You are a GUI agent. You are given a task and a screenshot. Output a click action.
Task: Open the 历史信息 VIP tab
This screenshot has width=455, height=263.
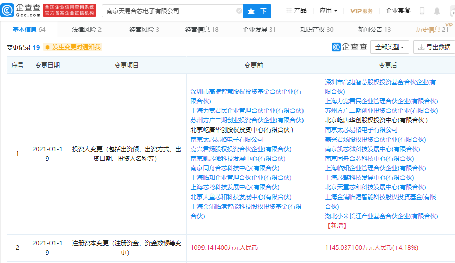[432, 30]
